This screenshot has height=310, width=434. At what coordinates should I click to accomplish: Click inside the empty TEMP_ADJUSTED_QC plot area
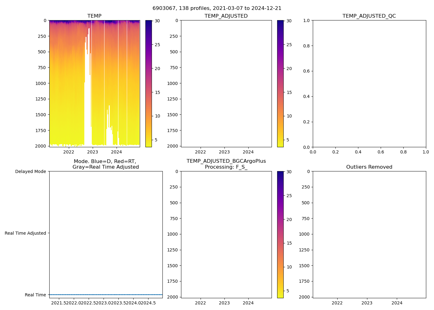coord(369,84)
